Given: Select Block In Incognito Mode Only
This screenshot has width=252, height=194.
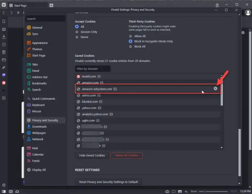Looking at the screenshot, I should coord(130,41).
